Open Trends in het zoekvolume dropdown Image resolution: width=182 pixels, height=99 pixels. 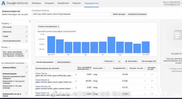click(x=48, y=27)
